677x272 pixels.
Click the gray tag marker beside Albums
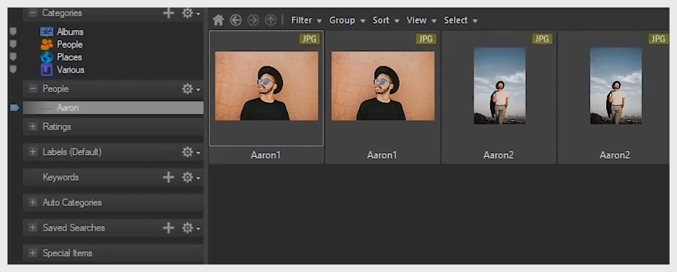coord(13,31)
